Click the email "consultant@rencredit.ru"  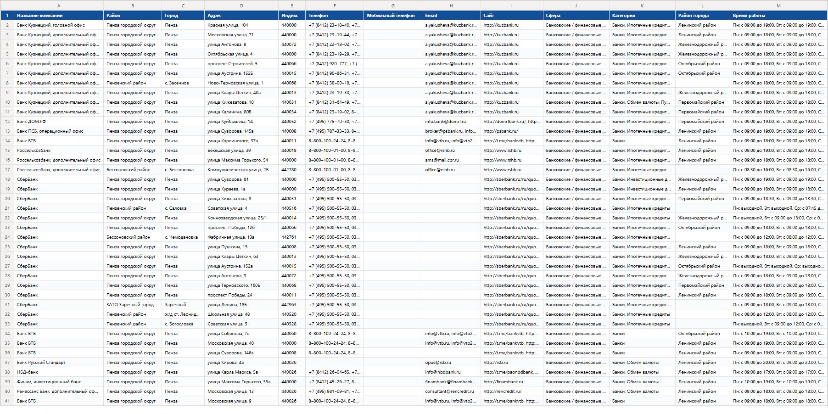pyautogui.click(x=451, y=392)
